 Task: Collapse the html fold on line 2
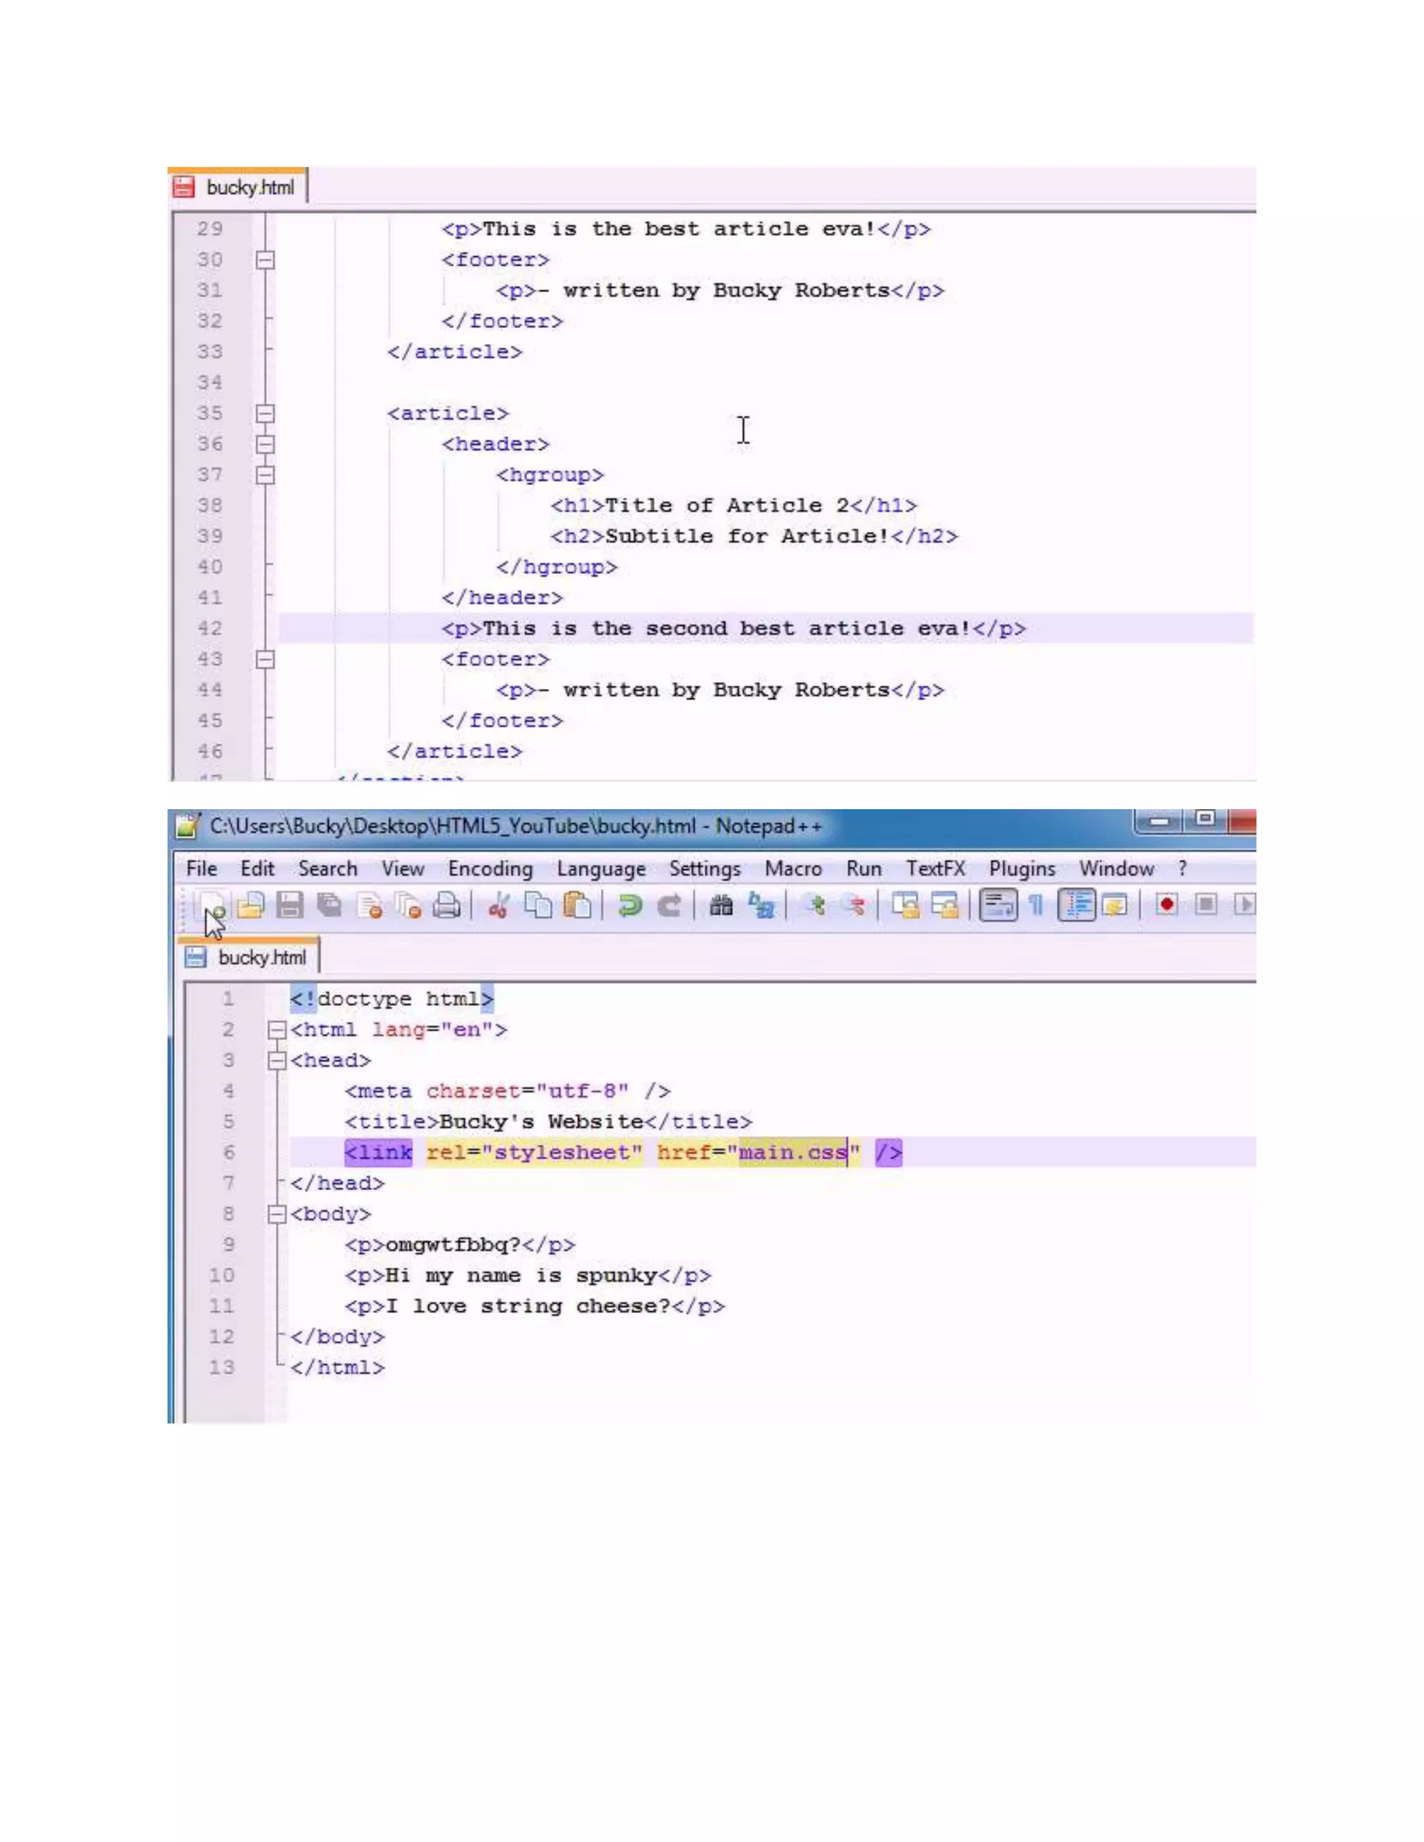pos(277,1030)
